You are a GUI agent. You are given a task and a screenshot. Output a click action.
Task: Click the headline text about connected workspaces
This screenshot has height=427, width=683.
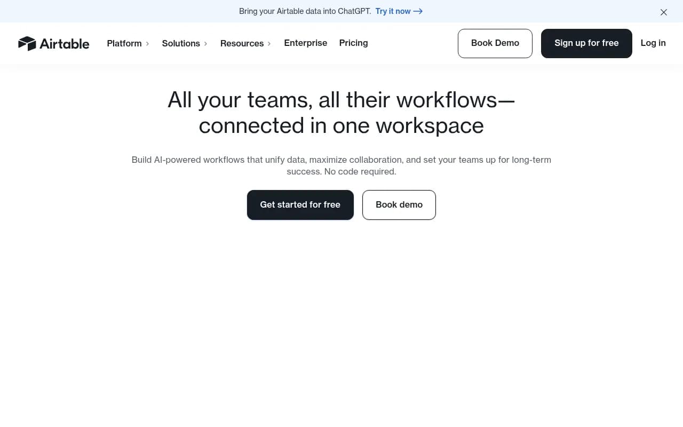tap(341, 113)
